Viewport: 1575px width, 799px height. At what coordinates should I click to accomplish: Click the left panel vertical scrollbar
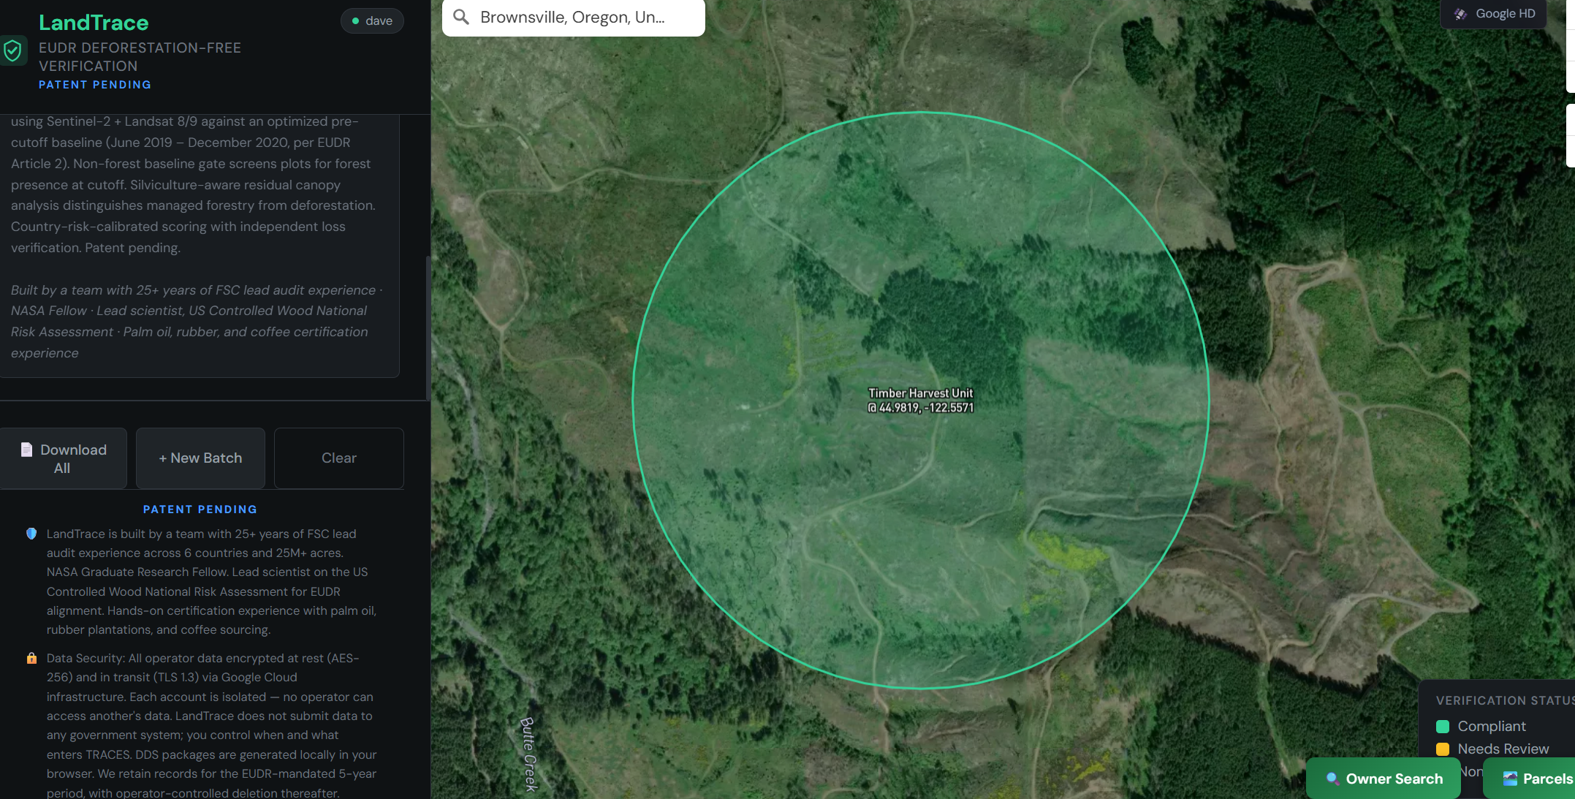428,327
